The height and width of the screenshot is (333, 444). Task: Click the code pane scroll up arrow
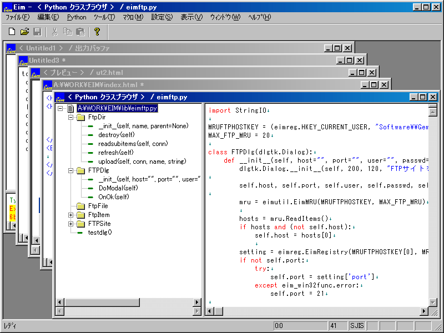click(433, 112)
